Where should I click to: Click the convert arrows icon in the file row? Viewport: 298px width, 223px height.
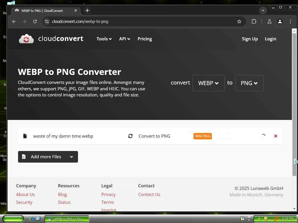(130, 136)
